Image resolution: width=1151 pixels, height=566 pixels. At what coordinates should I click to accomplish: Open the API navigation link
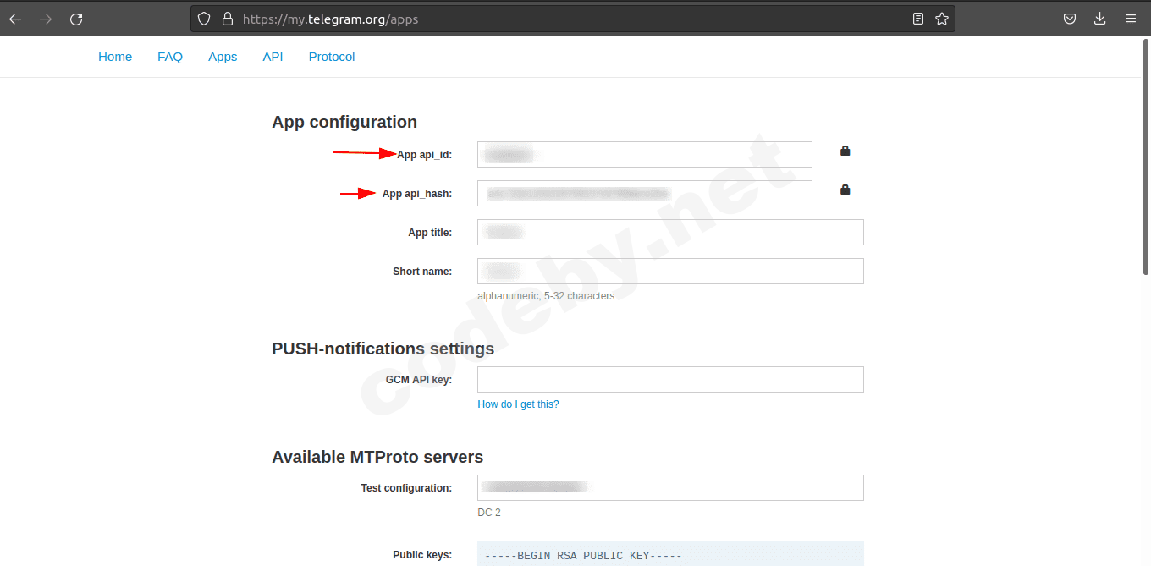pyautogui.click(x=273, y=57)
